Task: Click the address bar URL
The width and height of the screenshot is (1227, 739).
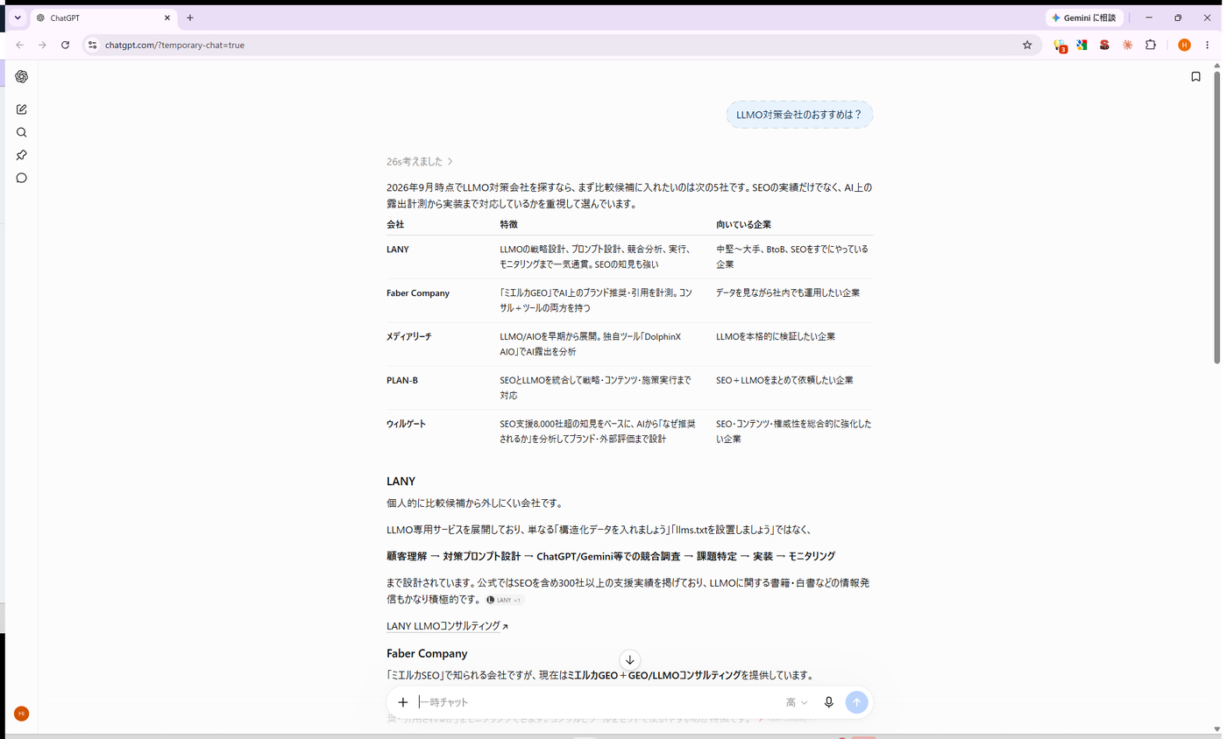Action: tap(174, 45)
